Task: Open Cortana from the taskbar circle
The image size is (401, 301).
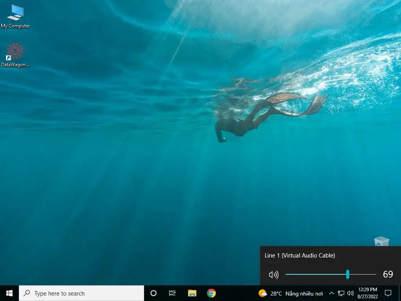Action: (154, 293)
